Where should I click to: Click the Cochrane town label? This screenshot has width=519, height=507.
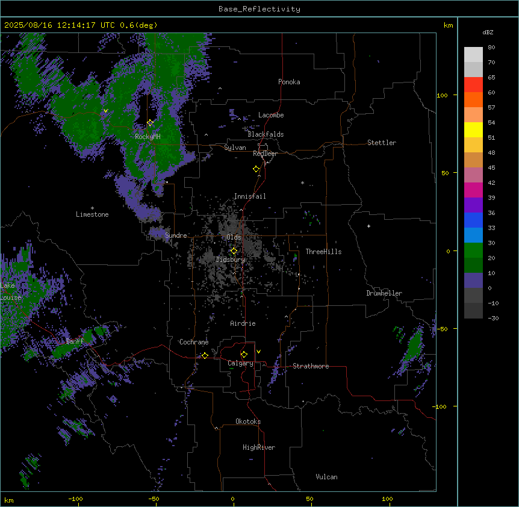pyautogui.click(x=194, y=342)
